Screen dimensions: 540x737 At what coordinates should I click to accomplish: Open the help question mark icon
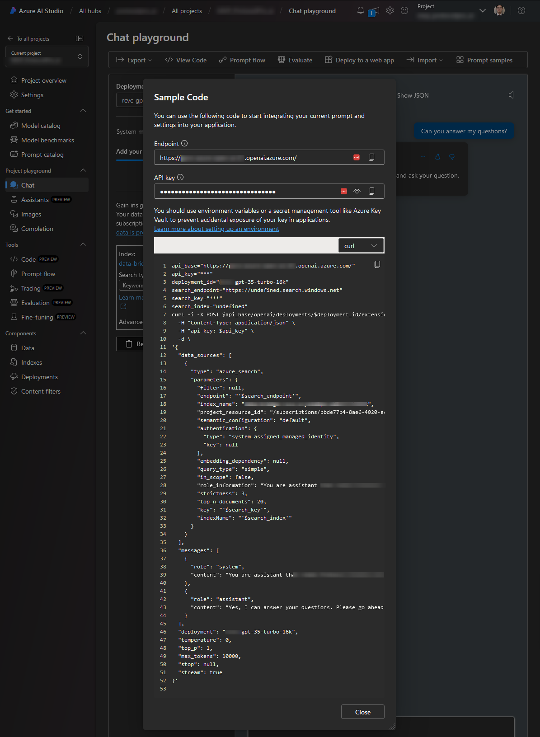tap(521, 10)
